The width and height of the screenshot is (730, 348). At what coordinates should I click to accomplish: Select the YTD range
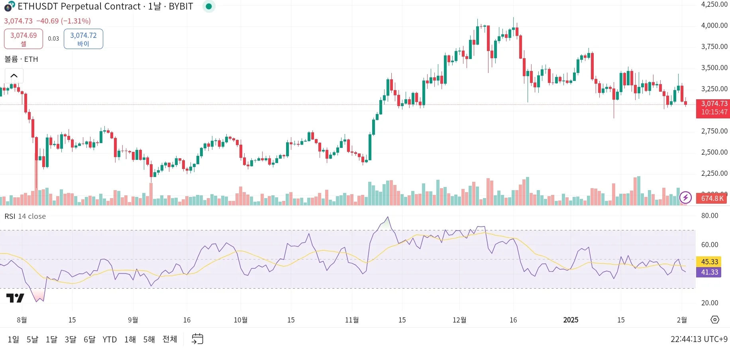click(110, 339)
